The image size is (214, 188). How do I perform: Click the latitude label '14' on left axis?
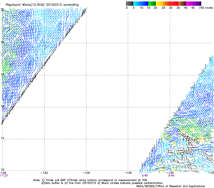click(x=2, y=106)
